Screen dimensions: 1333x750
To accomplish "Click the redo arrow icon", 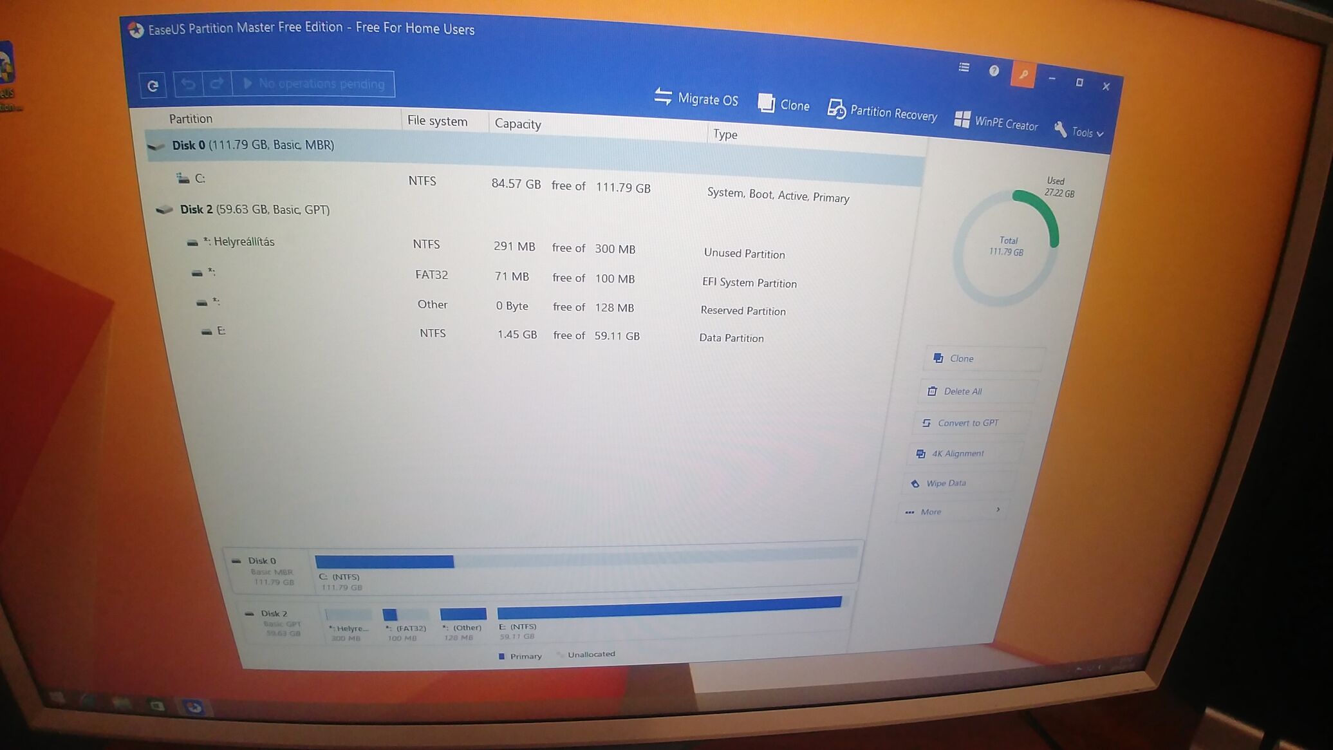I will pyautogui.click(x=217, y=83).
